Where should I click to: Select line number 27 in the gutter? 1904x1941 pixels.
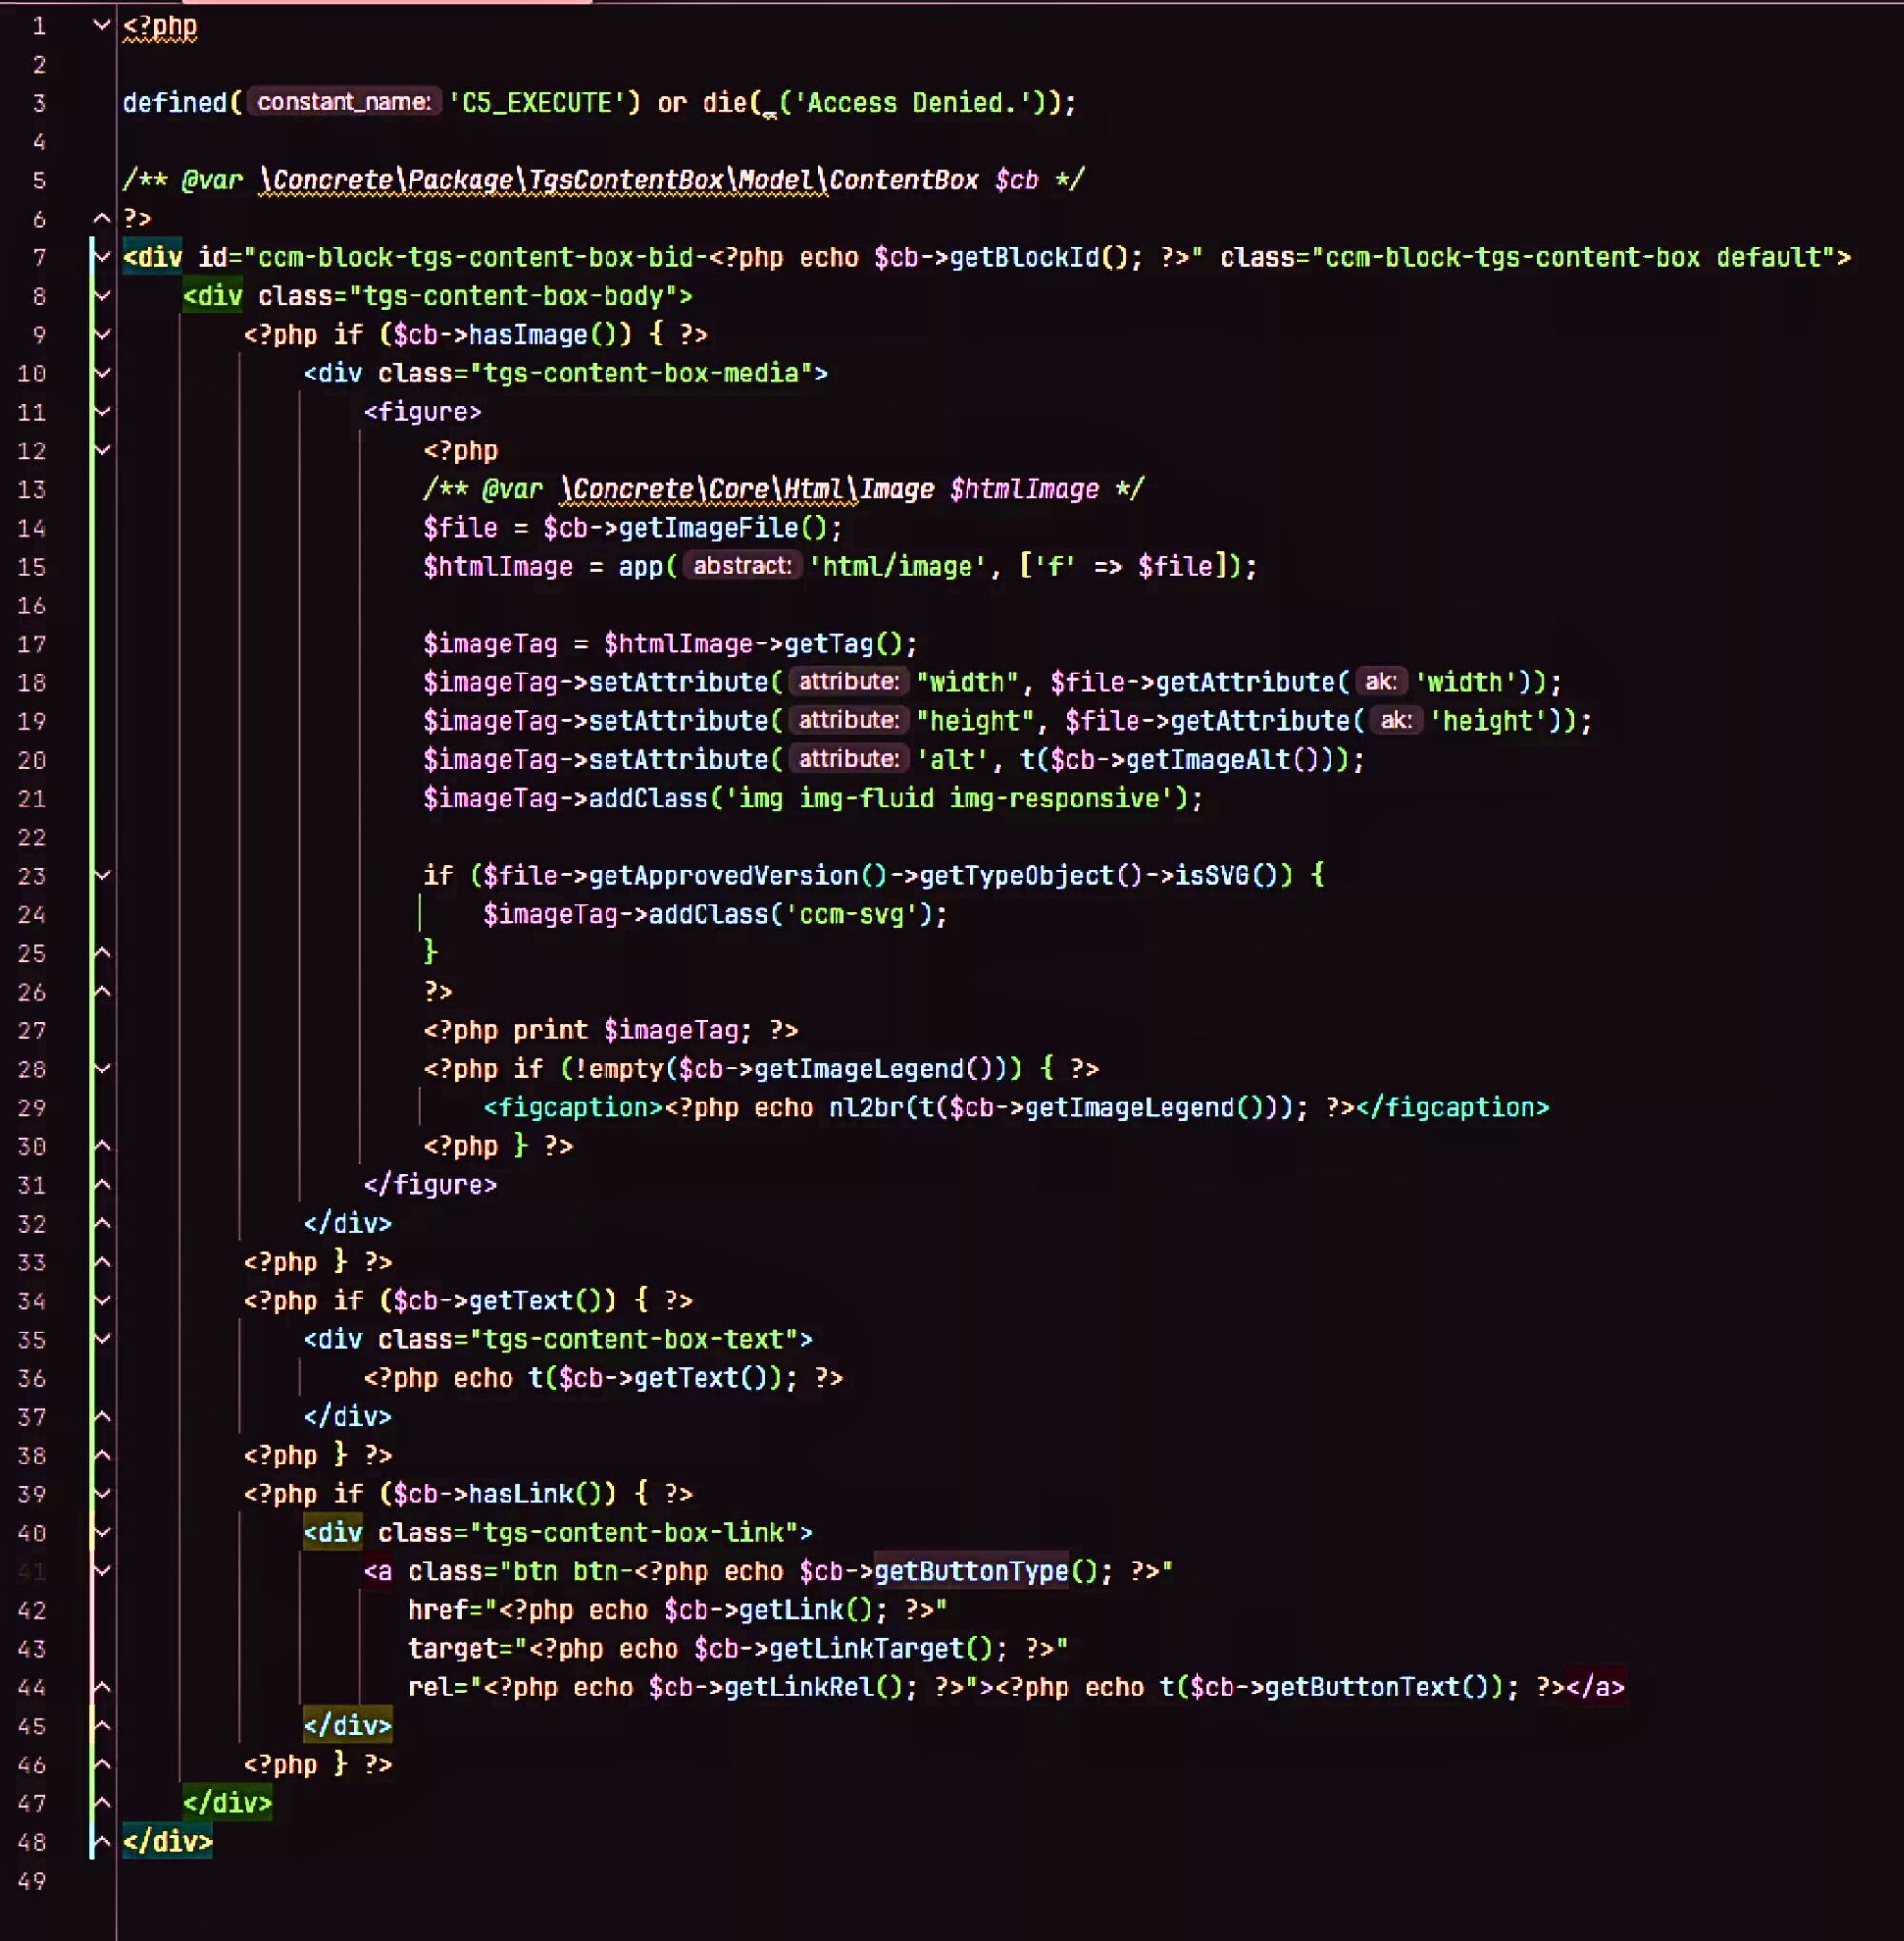pos(32,1030)
